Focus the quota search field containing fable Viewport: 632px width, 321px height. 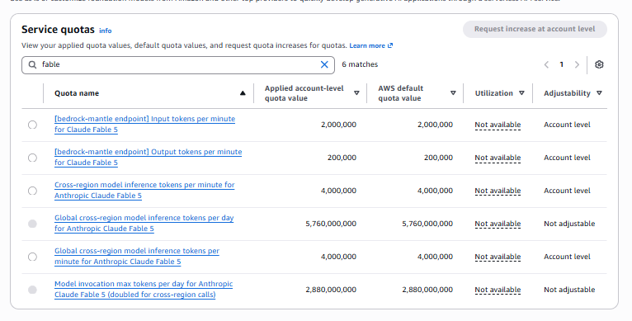[x=178, y=65]
